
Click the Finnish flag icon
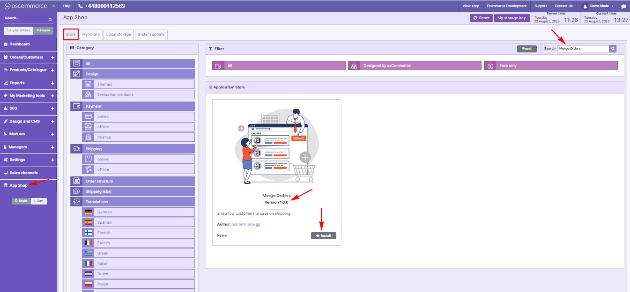click(x=88, y=233)
